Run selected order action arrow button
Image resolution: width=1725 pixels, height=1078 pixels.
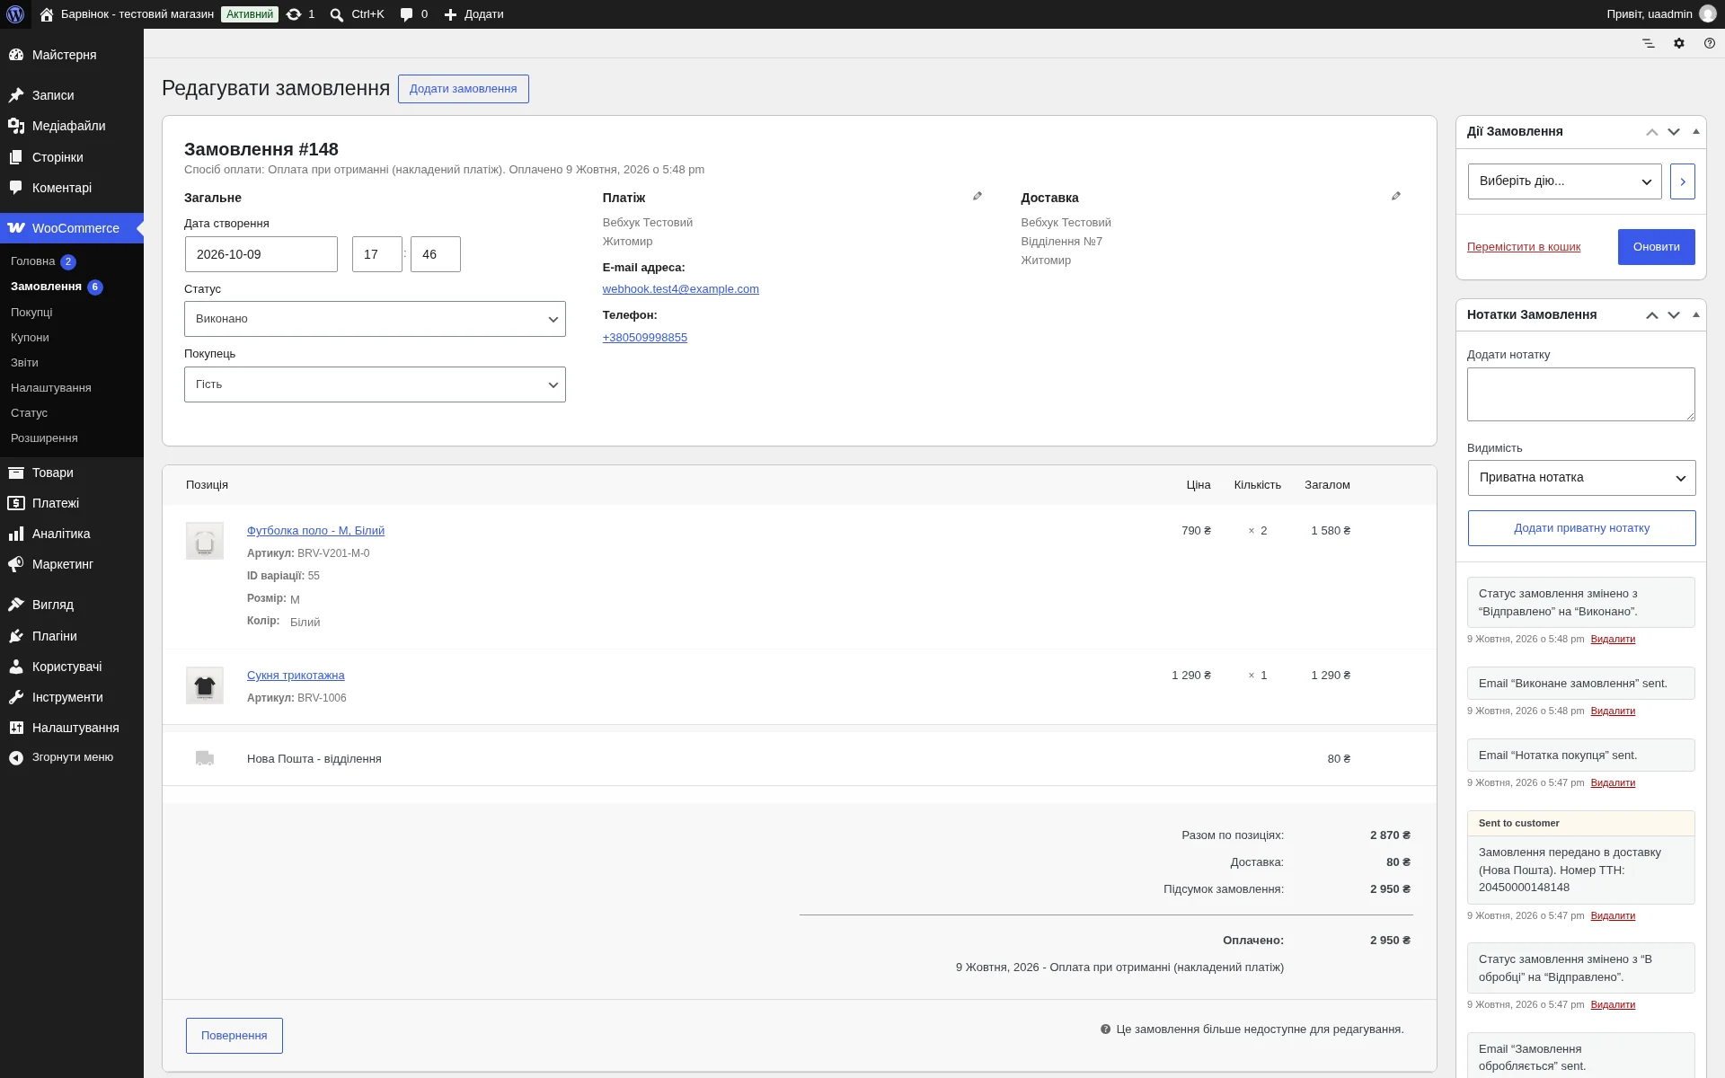1683,181
